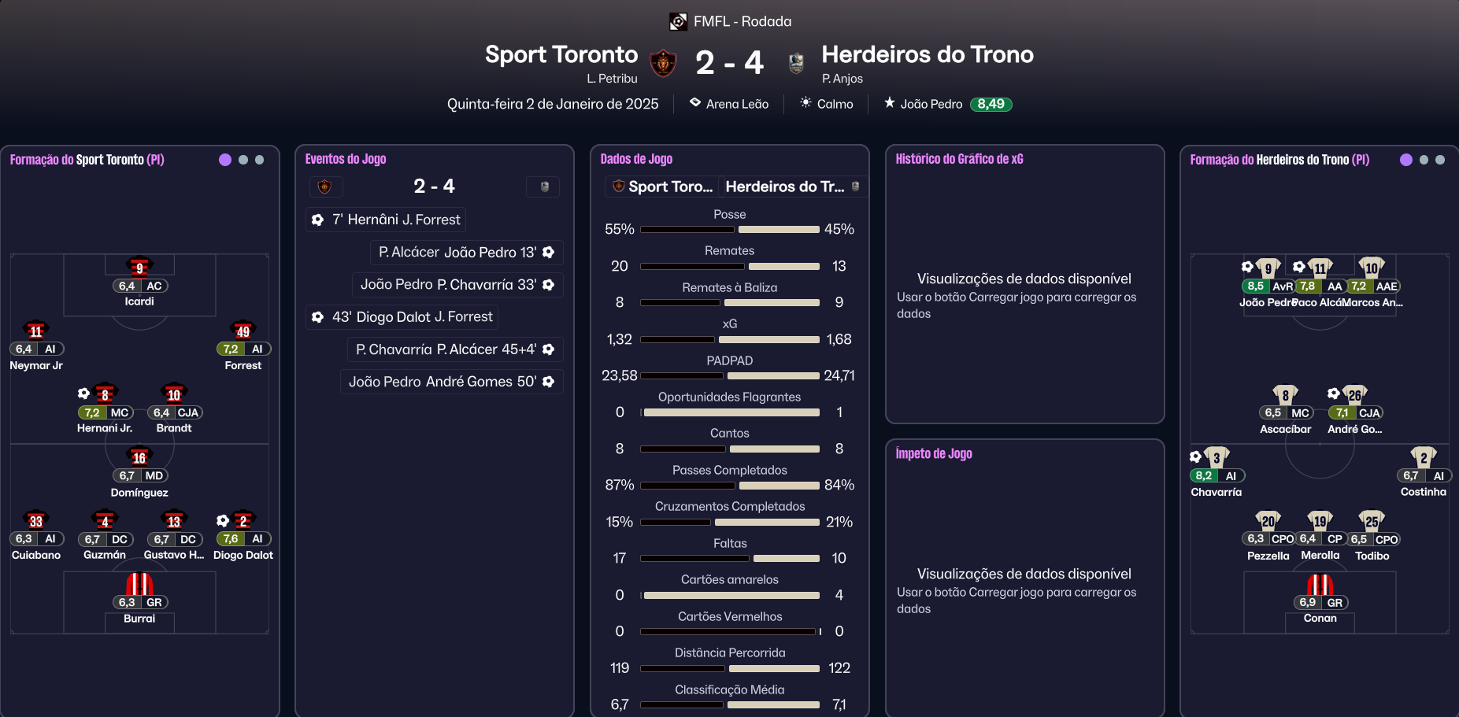Select the Sport Toronto crest beside the score
The width and height of the screenshot is (1459, 717).
tap(661, 63)
